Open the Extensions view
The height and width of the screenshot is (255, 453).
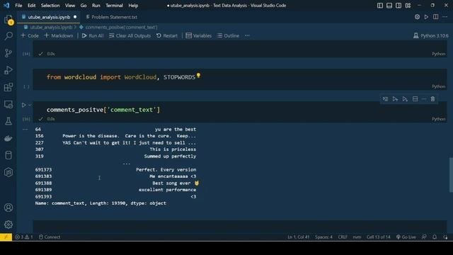point(8,87)
